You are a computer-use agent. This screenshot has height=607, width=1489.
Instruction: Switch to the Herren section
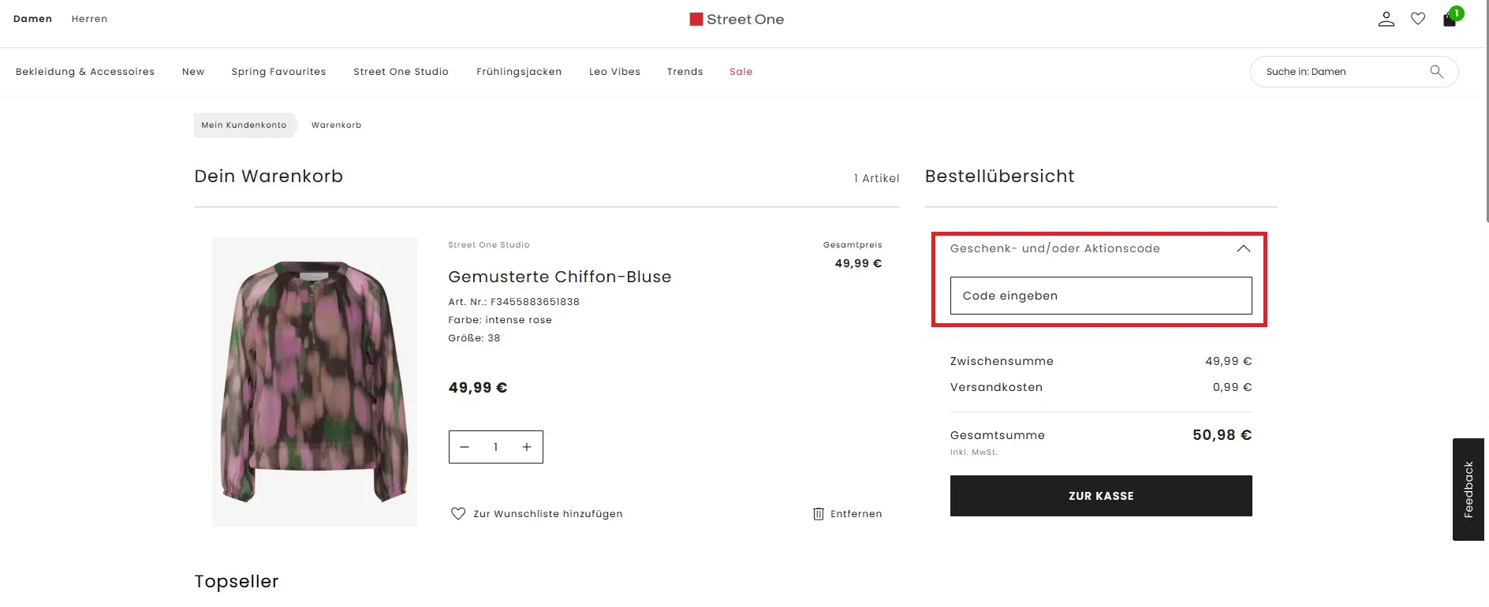(x=89, y=19)
